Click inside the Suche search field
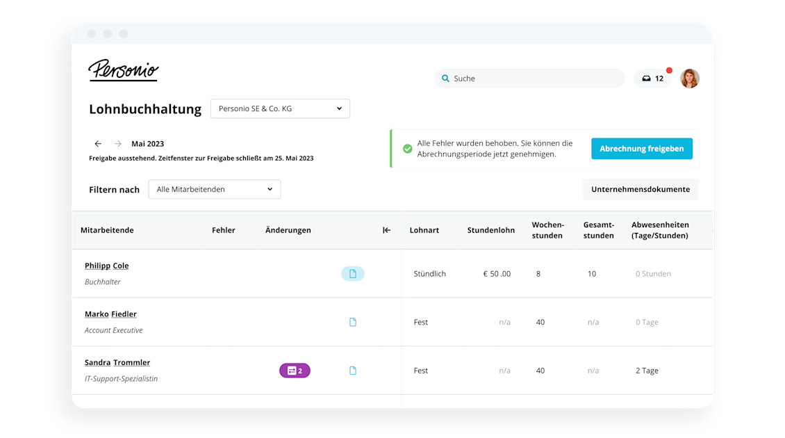This screenshot has height=438, width=785. pyautogui.click(x=528, y=78)
